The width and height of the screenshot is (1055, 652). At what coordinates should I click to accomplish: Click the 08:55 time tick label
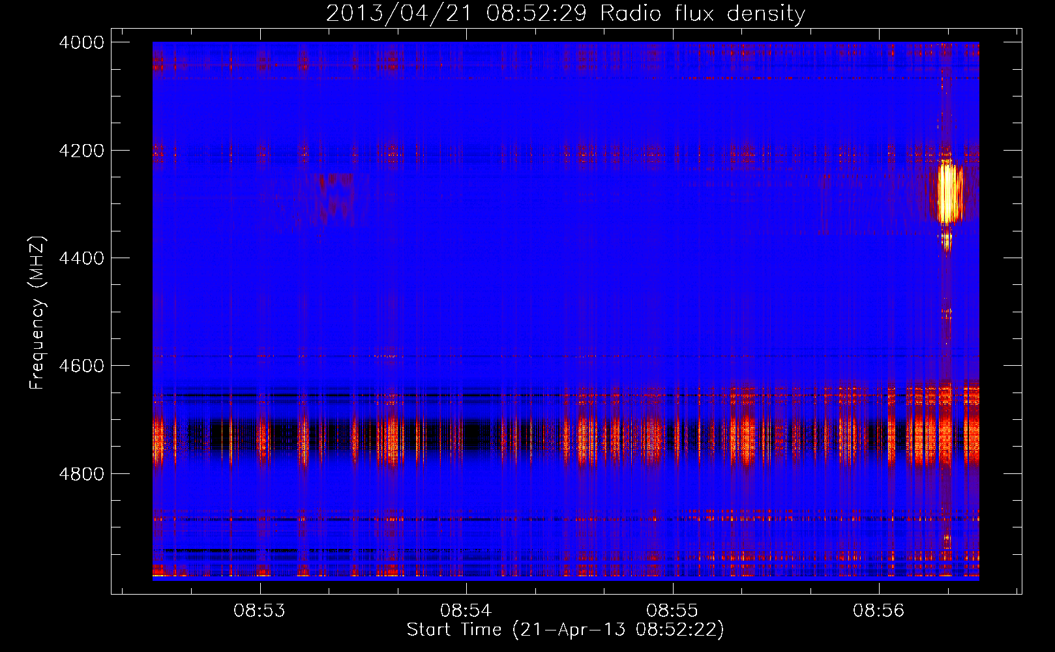[672, 611]
